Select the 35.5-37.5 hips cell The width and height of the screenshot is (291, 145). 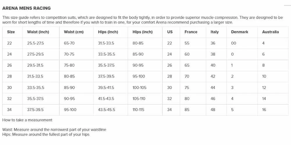point(106,65)
